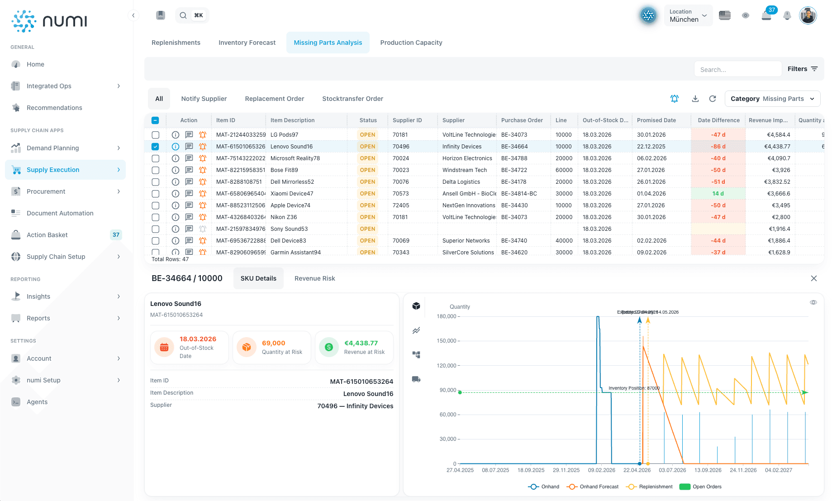Expand Demand Planning menu
Image resolution: width=832 pixels, height=501 pixels.
[66, 148]
